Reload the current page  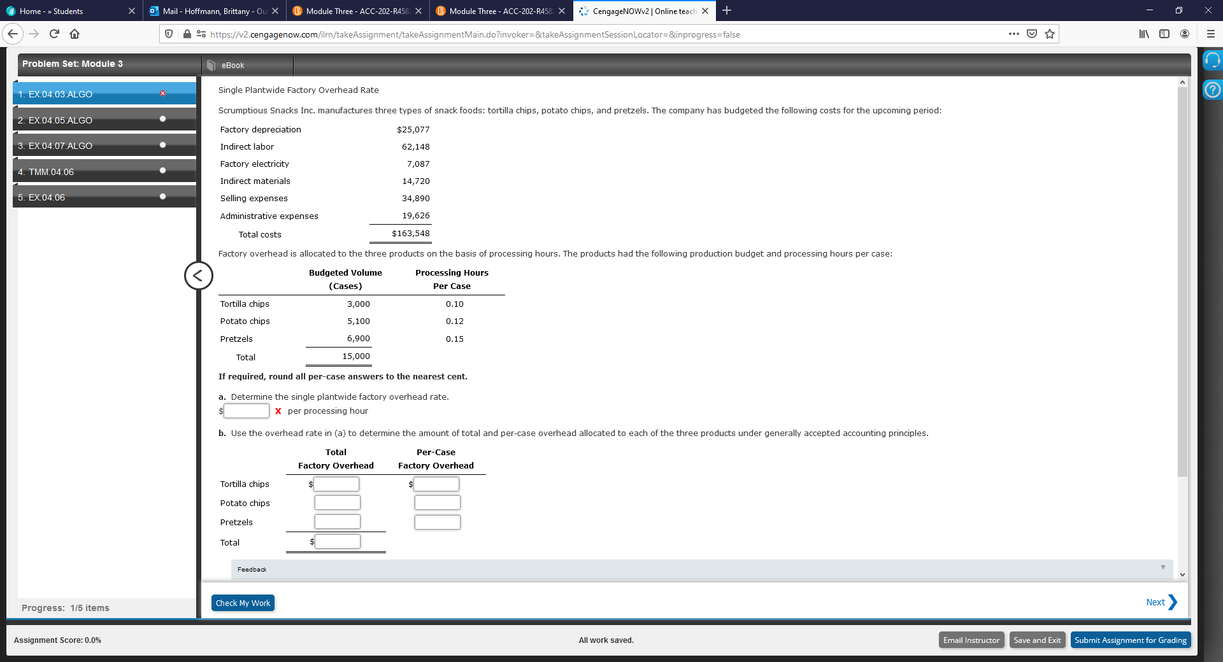pos(54,34)
